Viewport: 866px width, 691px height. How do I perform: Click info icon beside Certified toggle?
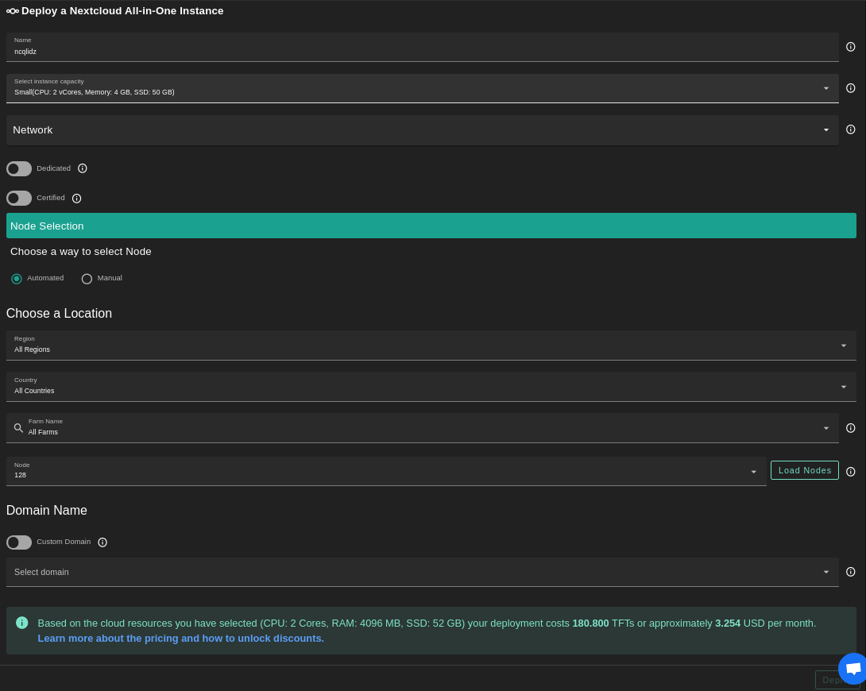[77, 199]
